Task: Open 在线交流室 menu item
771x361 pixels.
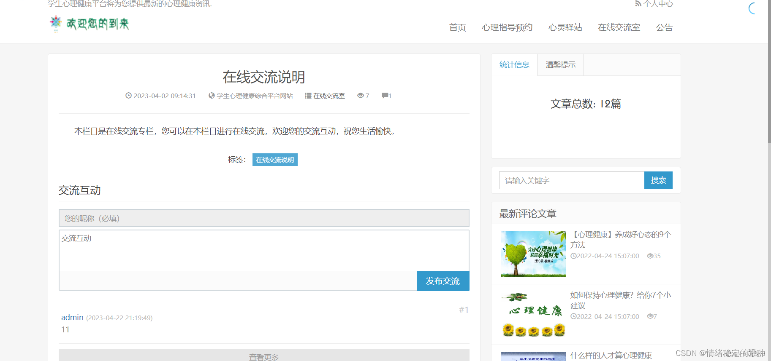Action: click(x=619, y=28)
